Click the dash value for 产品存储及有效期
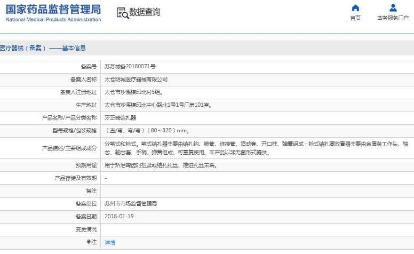 point(106,178)
